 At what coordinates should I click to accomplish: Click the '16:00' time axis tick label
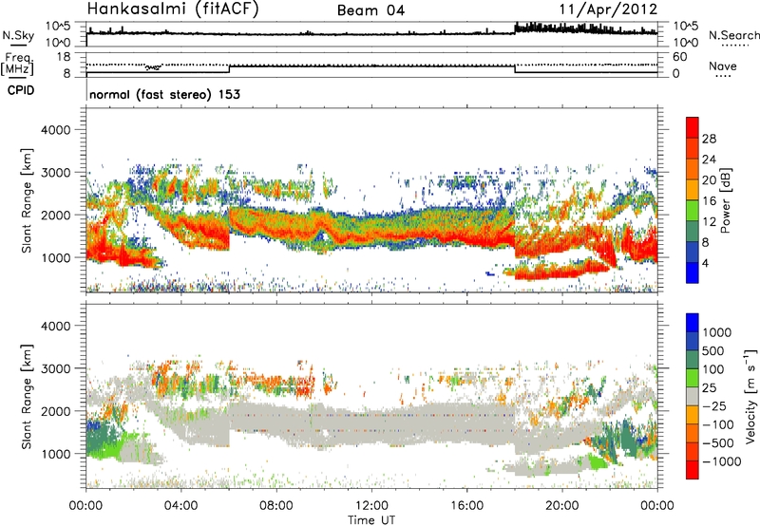(x=466, y=506)
